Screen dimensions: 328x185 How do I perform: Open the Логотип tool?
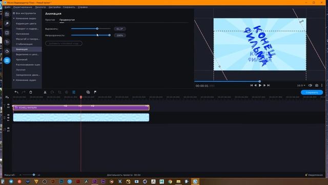(20, 70)
